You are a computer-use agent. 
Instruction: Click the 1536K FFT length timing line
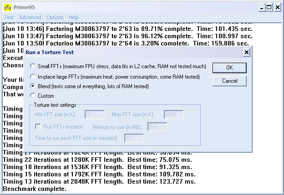97,167
